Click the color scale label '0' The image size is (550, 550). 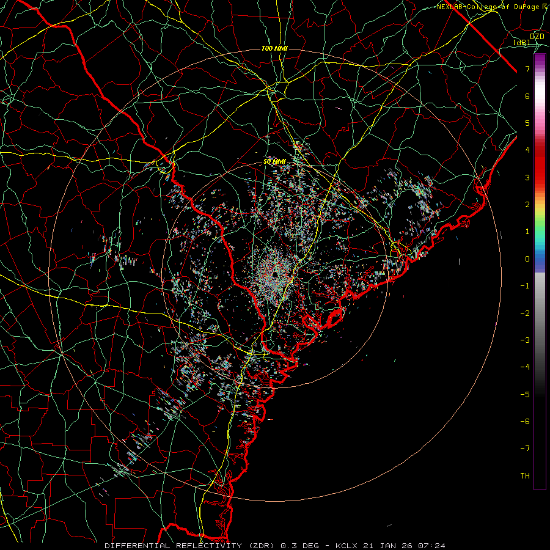pos(527,259)
